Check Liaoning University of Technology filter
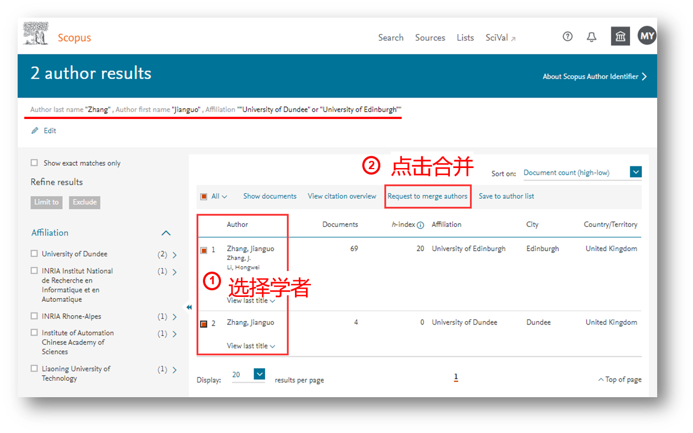The width and height of the screenshot is (693, 433). point(34,369)
